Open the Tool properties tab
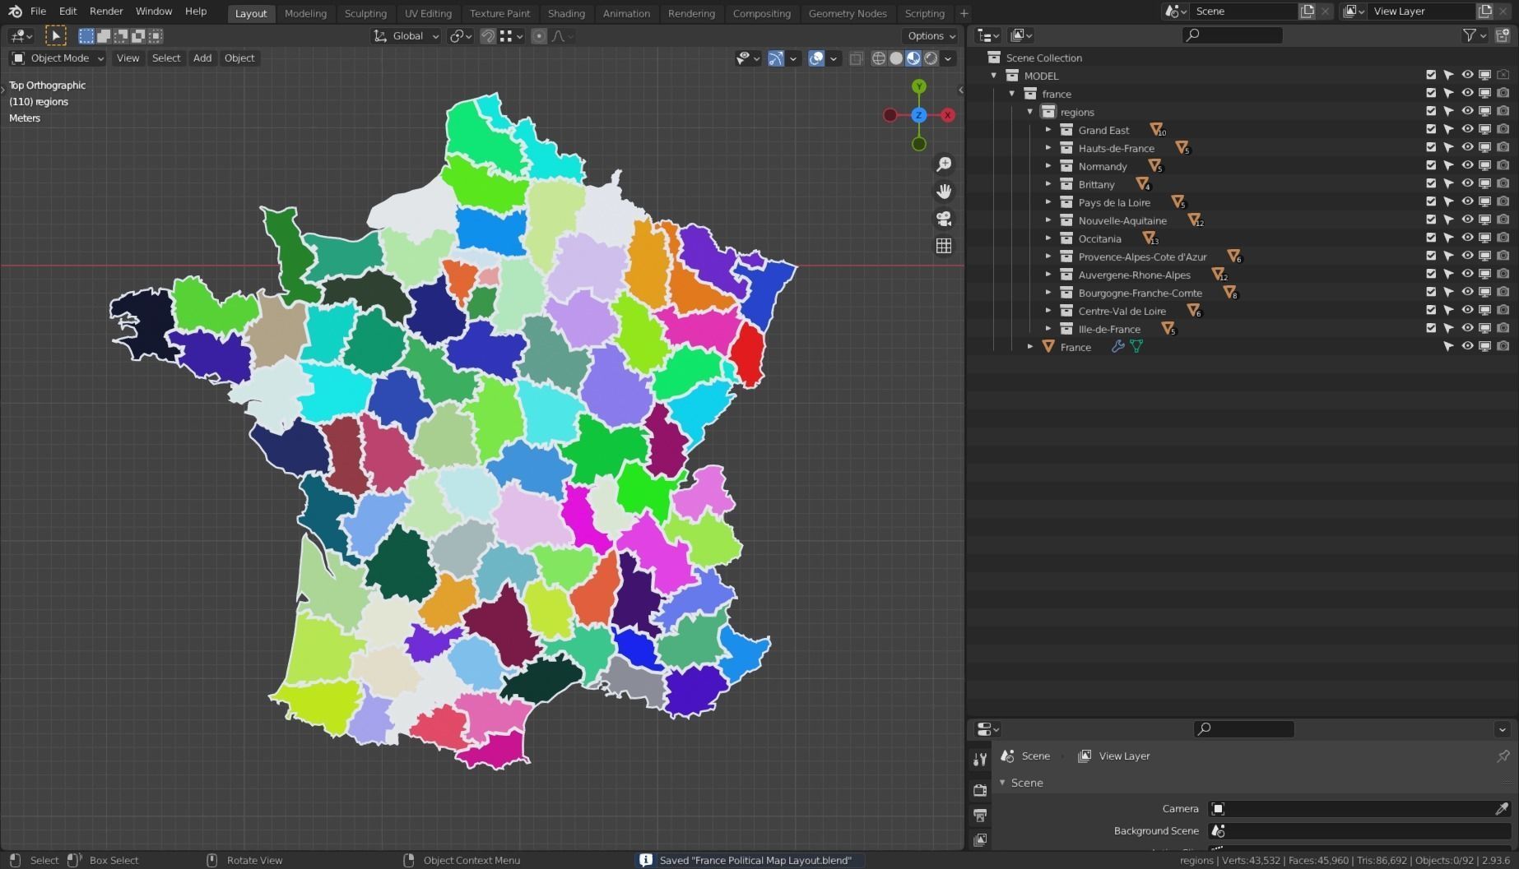The height and width of the screenshot is (869, 1519). tap(979, 760)
